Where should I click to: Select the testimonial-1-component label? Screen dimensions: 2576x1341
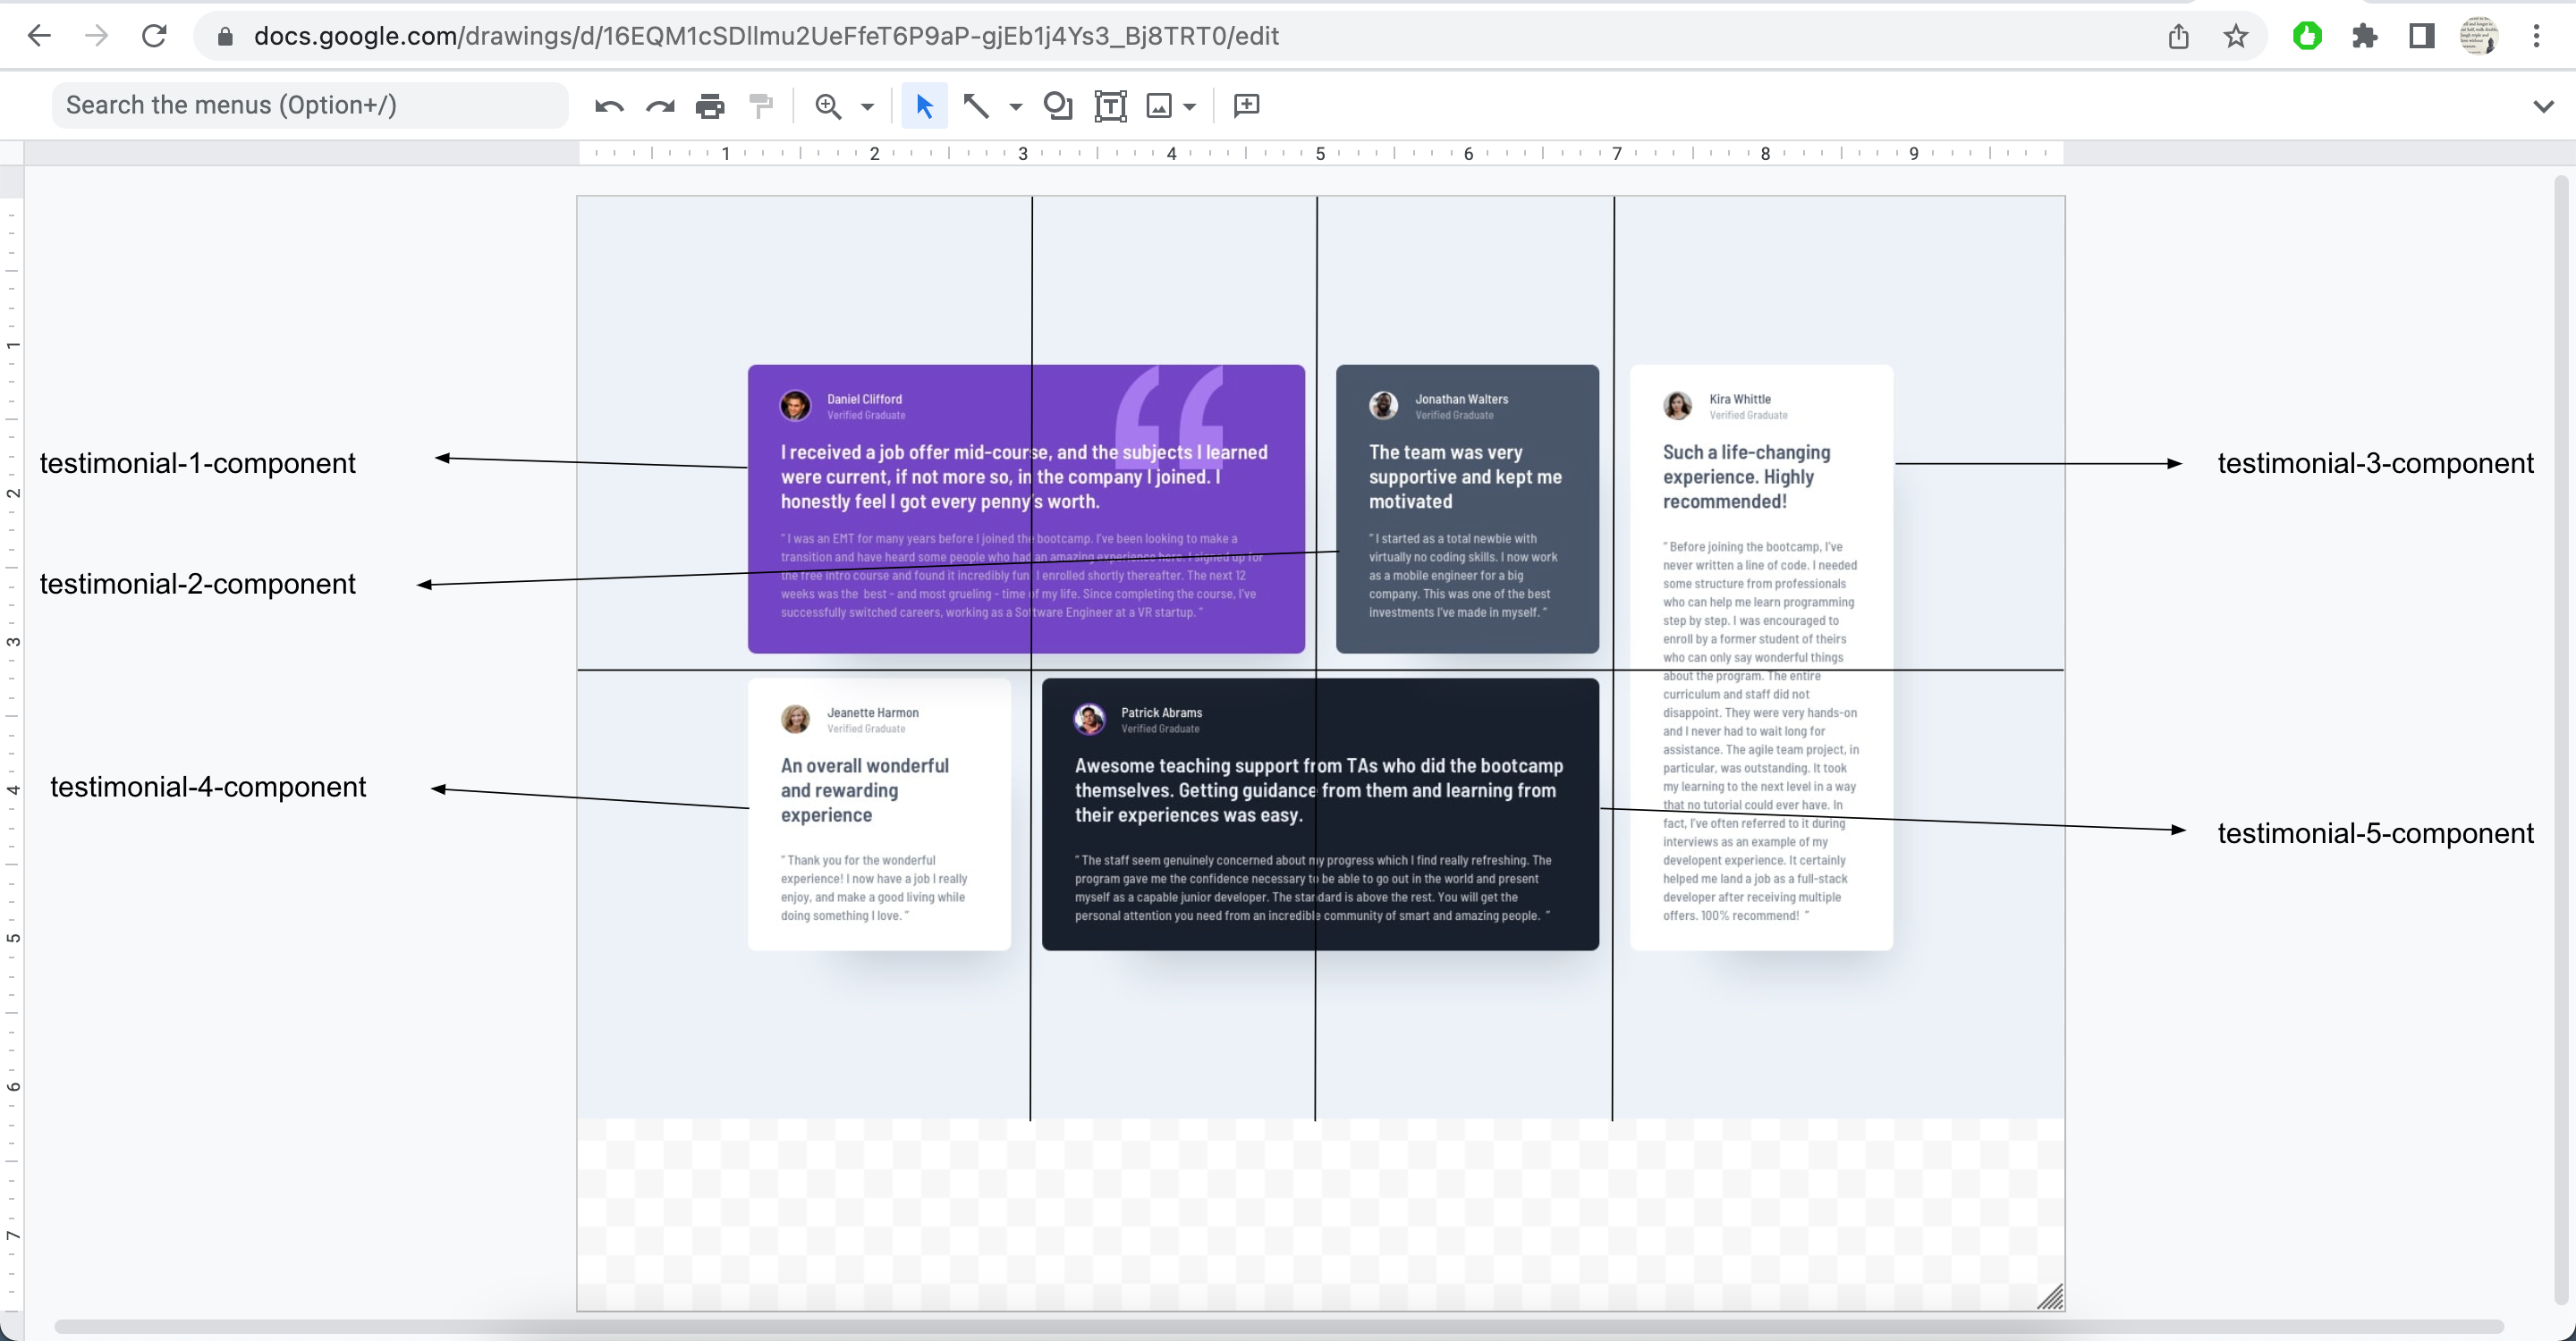(198, 463)
